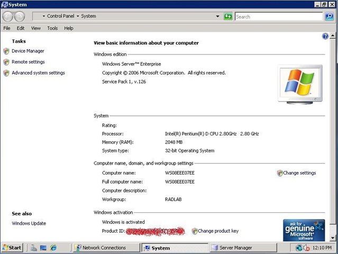Click Advanced system settings
Screen dimensions: 338x254
(x=38, y=73)
